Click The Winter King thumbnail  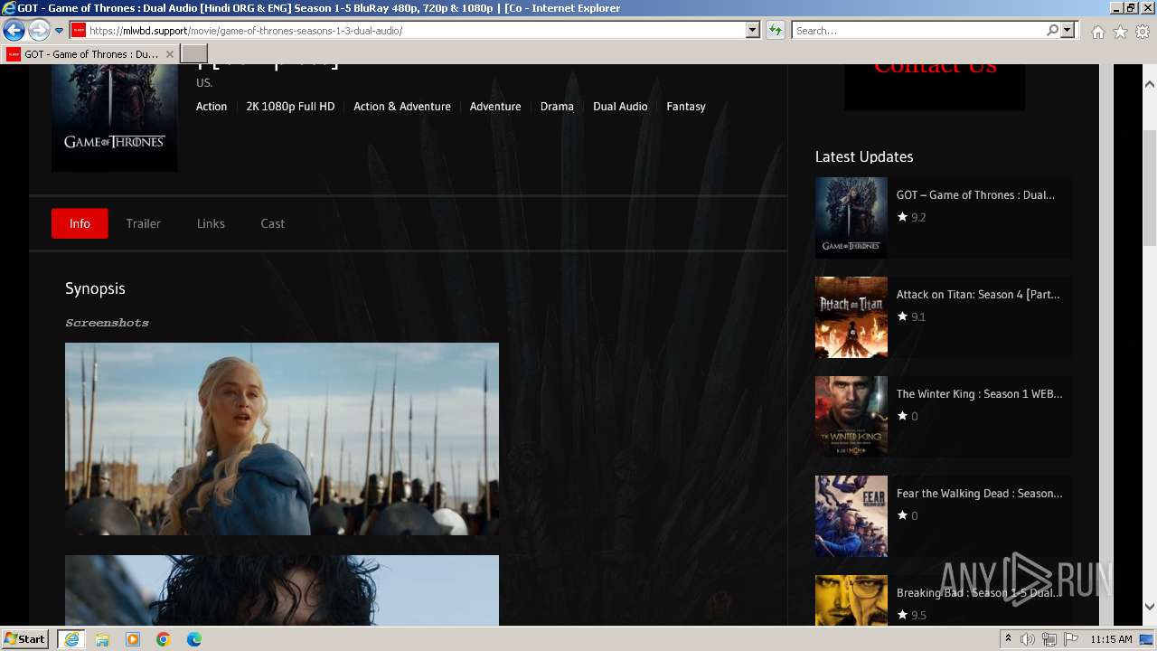[851, 417]
